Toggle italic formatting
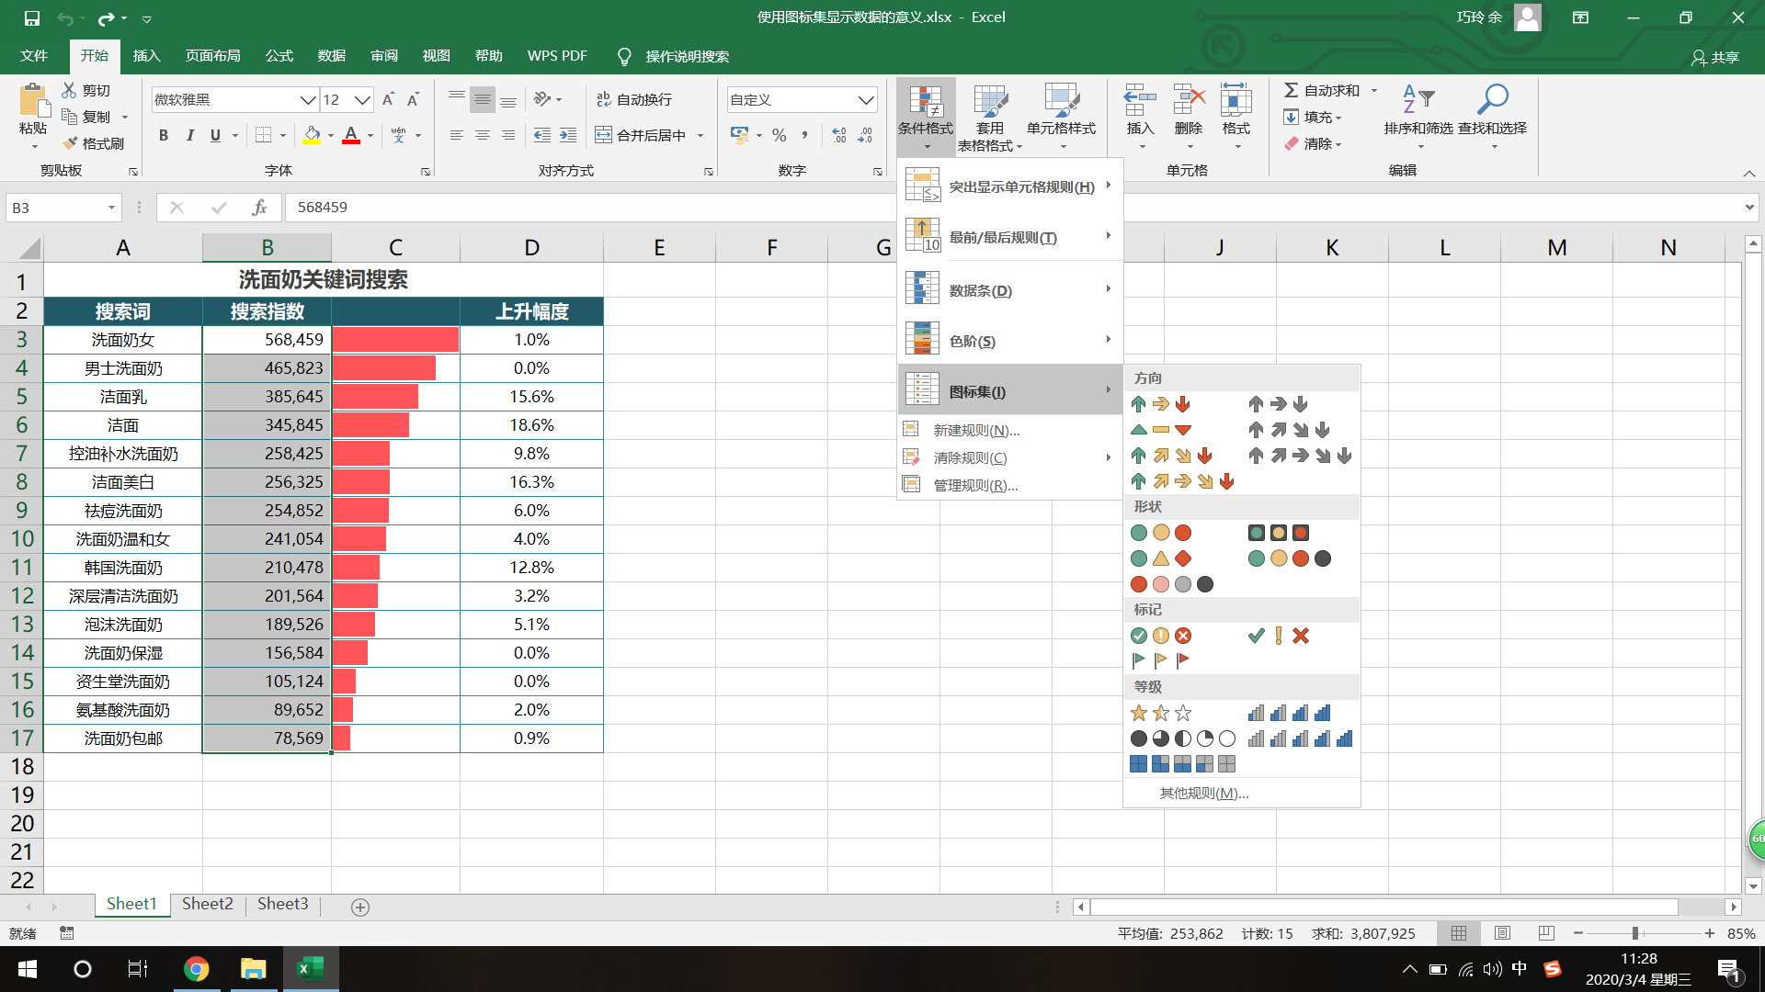Screen dimensions: 1765x992 [x=189, y=135]
